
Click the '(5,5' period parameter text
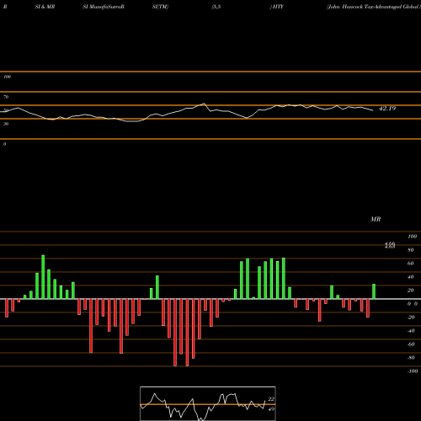(x=216, y=7)
